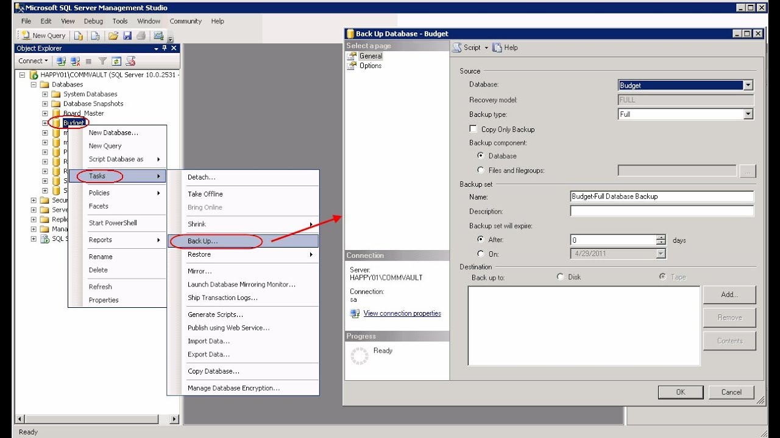This screenshot has width=780, height=438.
Task: Collapse the Databases tree node
Action: pos(34,85)
